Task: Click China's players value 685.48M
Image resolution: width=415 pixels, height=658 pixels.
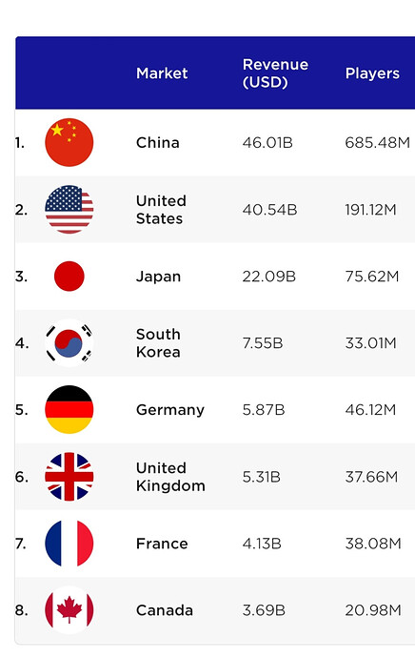Action: pos(377,143)
